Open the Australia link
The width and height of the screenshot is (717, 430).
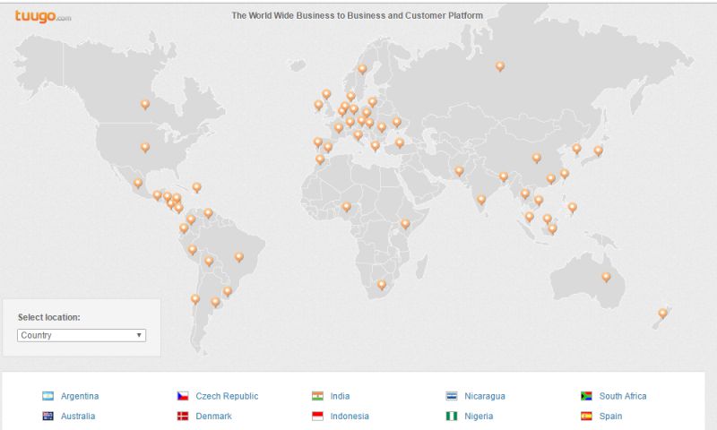point(78,417)
